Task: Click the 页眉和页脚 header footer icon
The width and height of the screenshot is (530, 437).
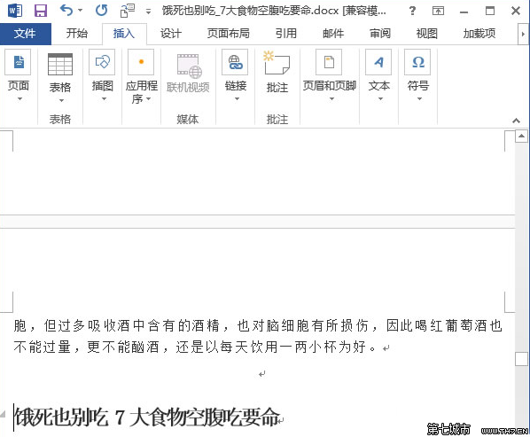Action: click(x=329, y=62)
